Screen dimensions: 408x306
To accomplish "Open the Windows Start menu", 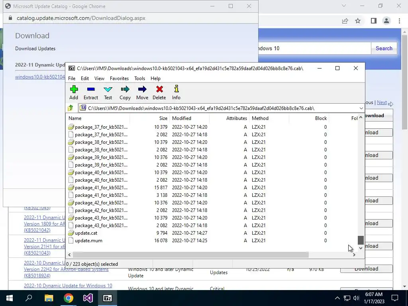I will pyautogui.click(x=10, y=298).
